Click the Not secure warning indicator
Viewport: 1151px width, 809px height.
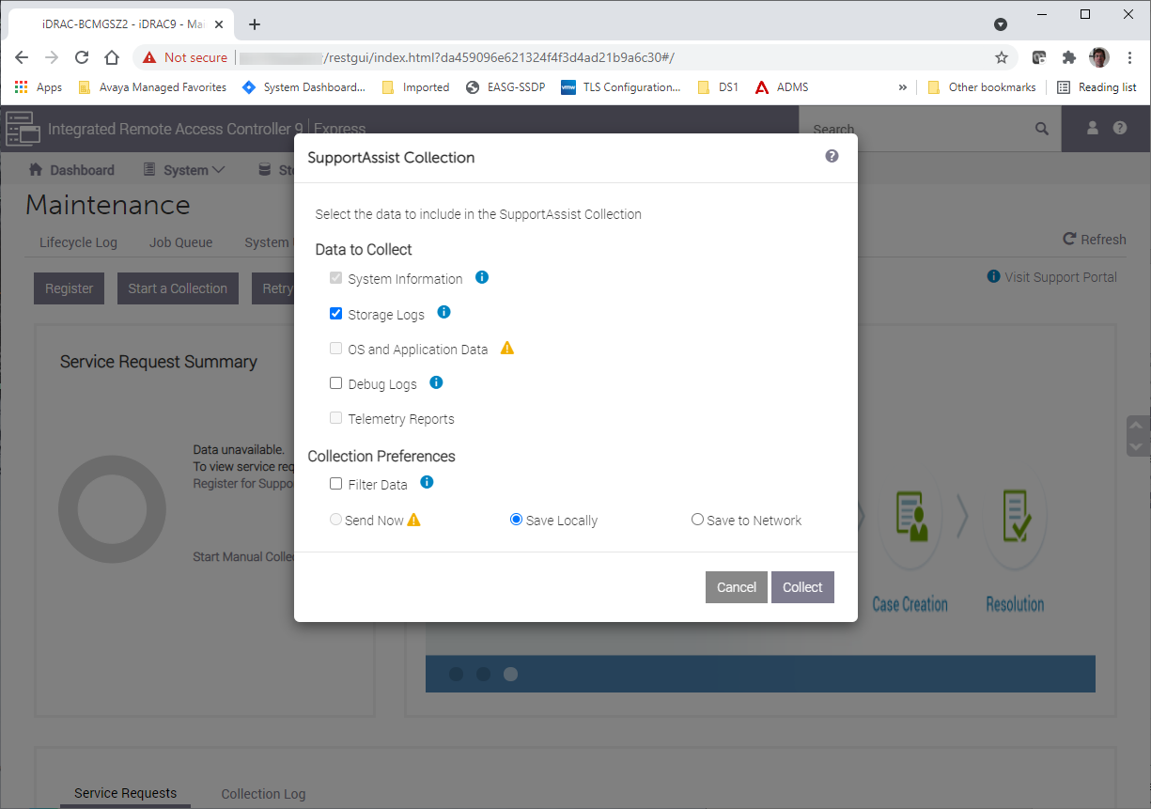point(185,57)
